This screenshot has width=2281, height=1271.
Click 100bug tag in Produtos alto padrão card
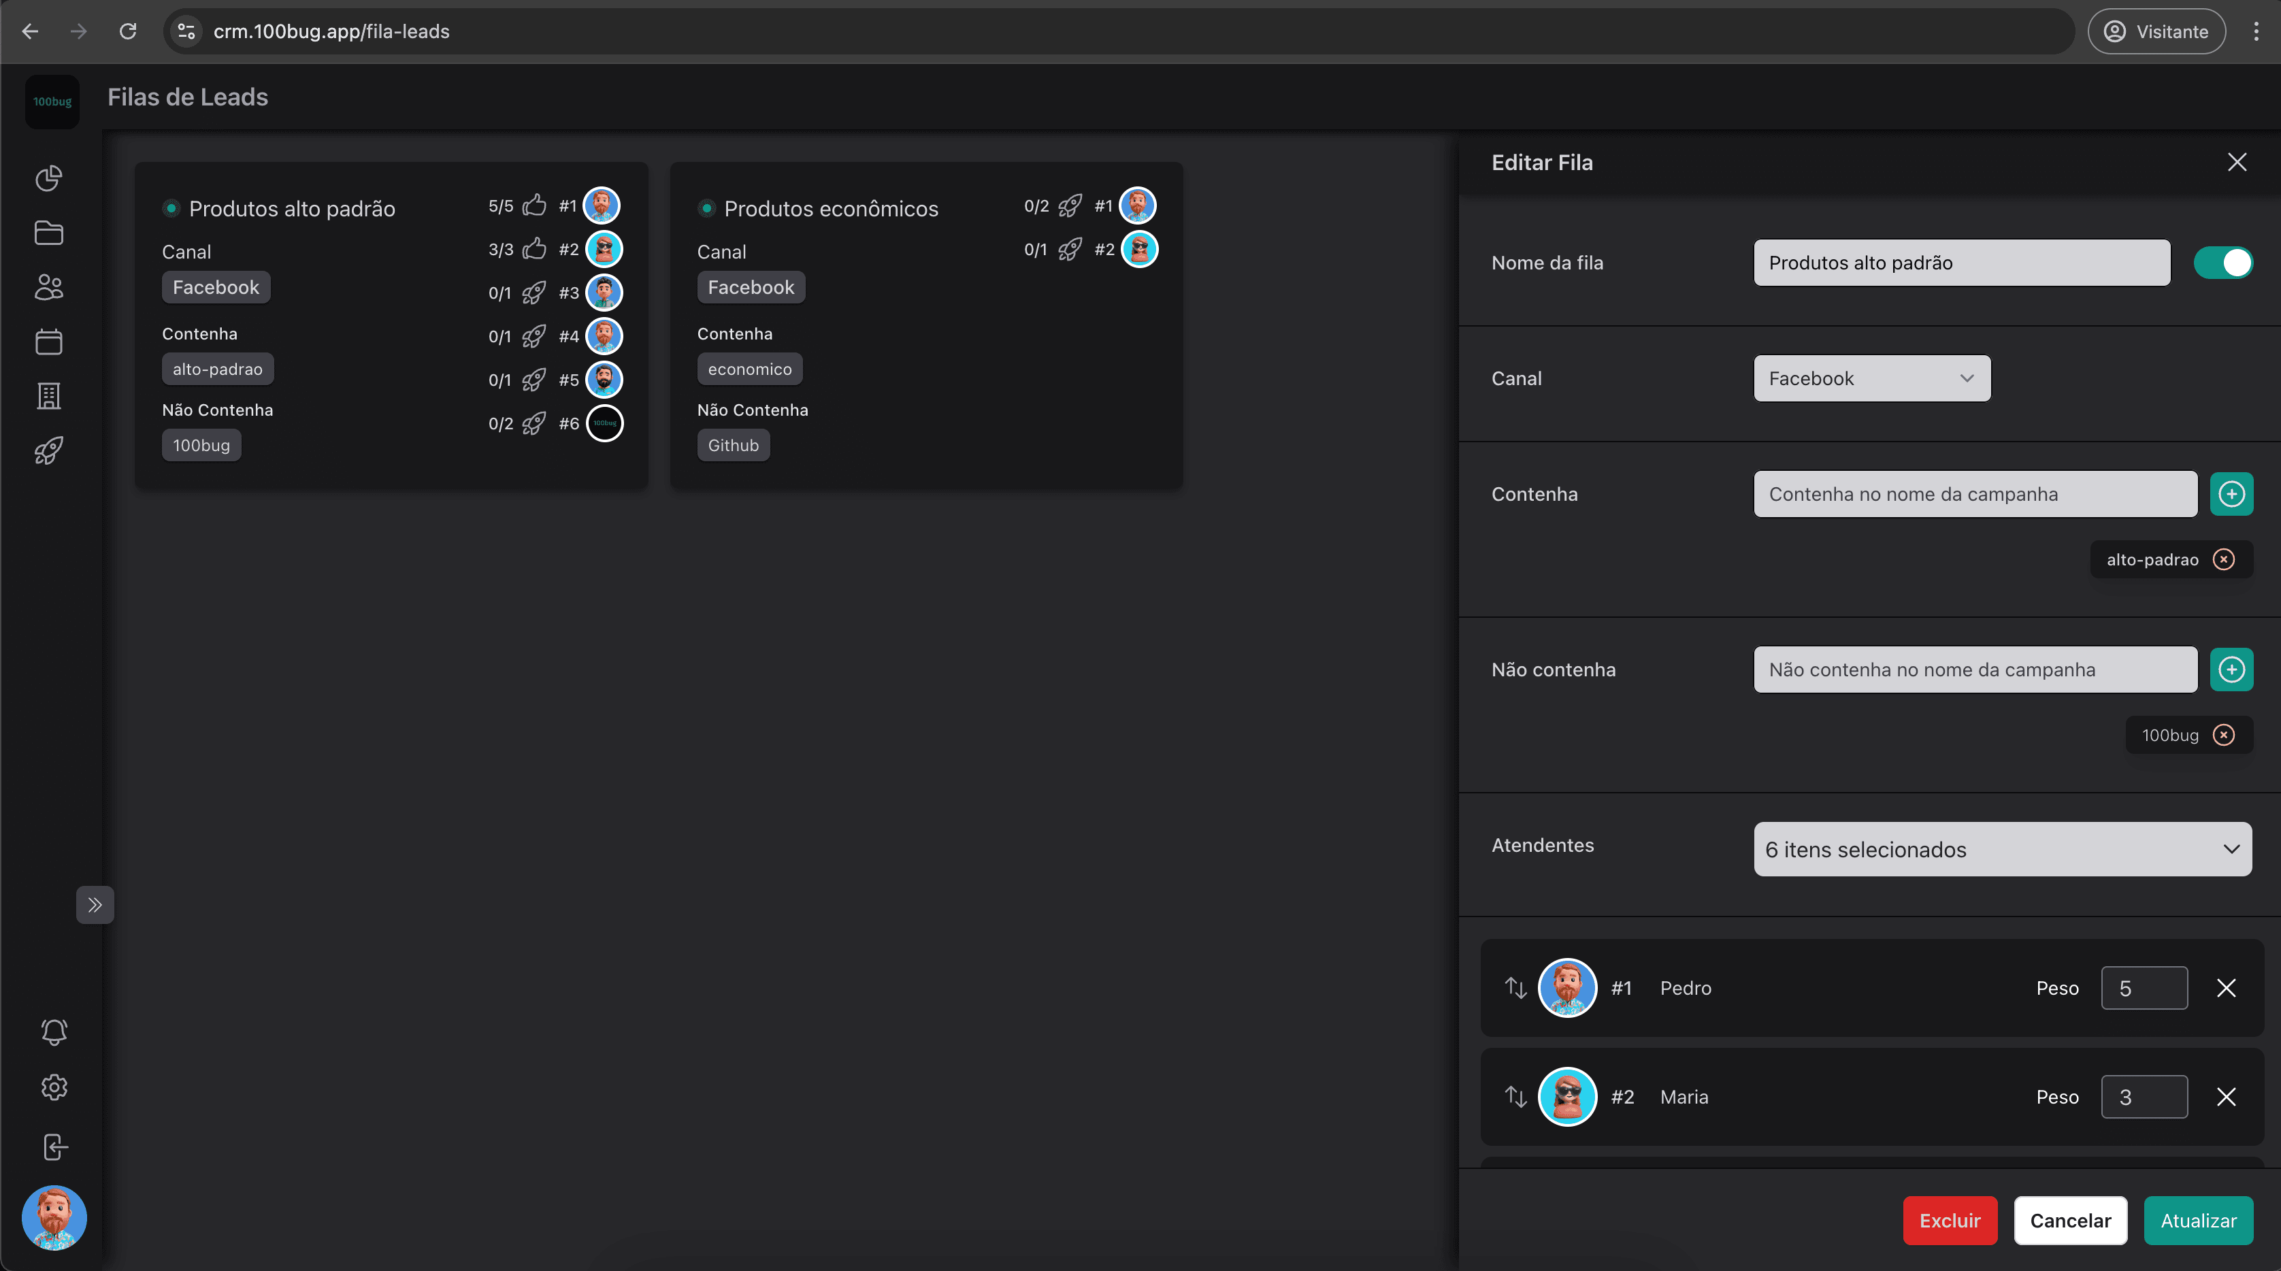[201, 445]
